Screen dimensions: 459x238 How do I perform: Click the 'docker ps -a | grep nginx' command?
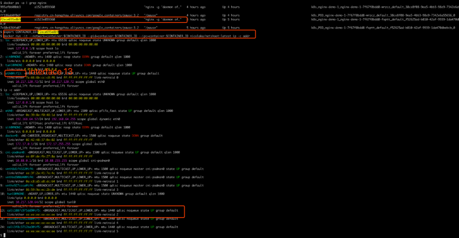tap(25, 3)
